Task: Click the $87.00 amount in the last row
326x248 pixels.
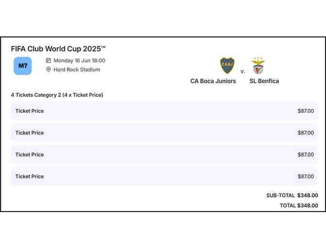Action: (x=306, y=177)
